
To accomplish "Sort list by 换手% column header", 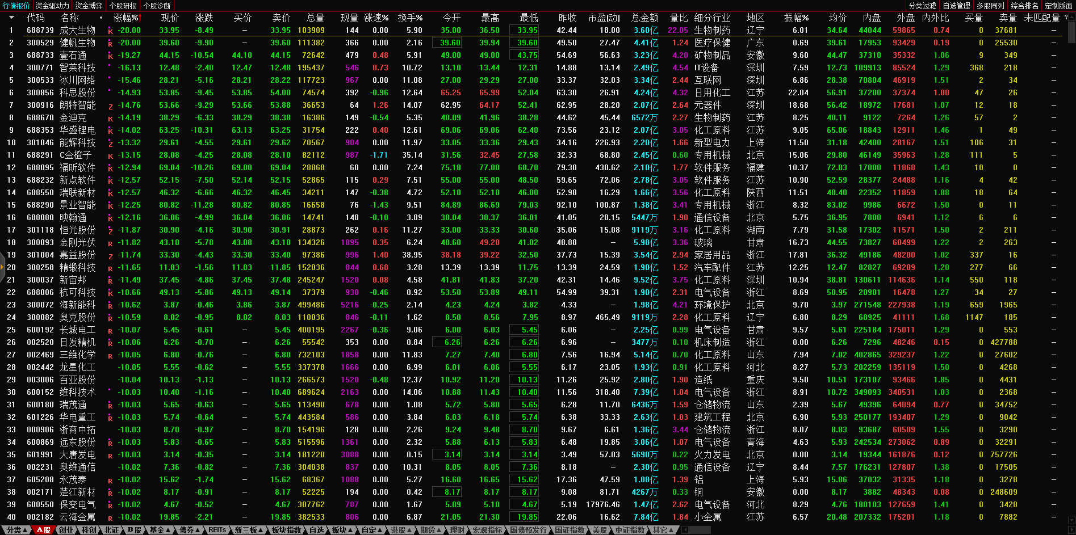I will pos(409,18).
